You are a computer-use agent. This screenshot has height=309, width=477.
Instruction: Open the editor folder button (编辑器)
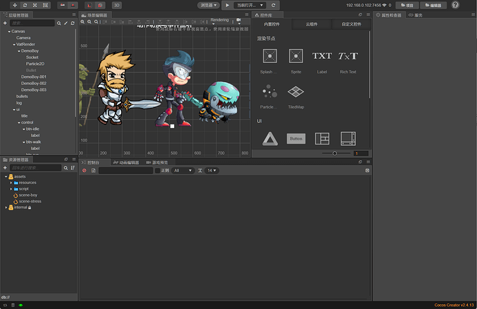(433, 5)
